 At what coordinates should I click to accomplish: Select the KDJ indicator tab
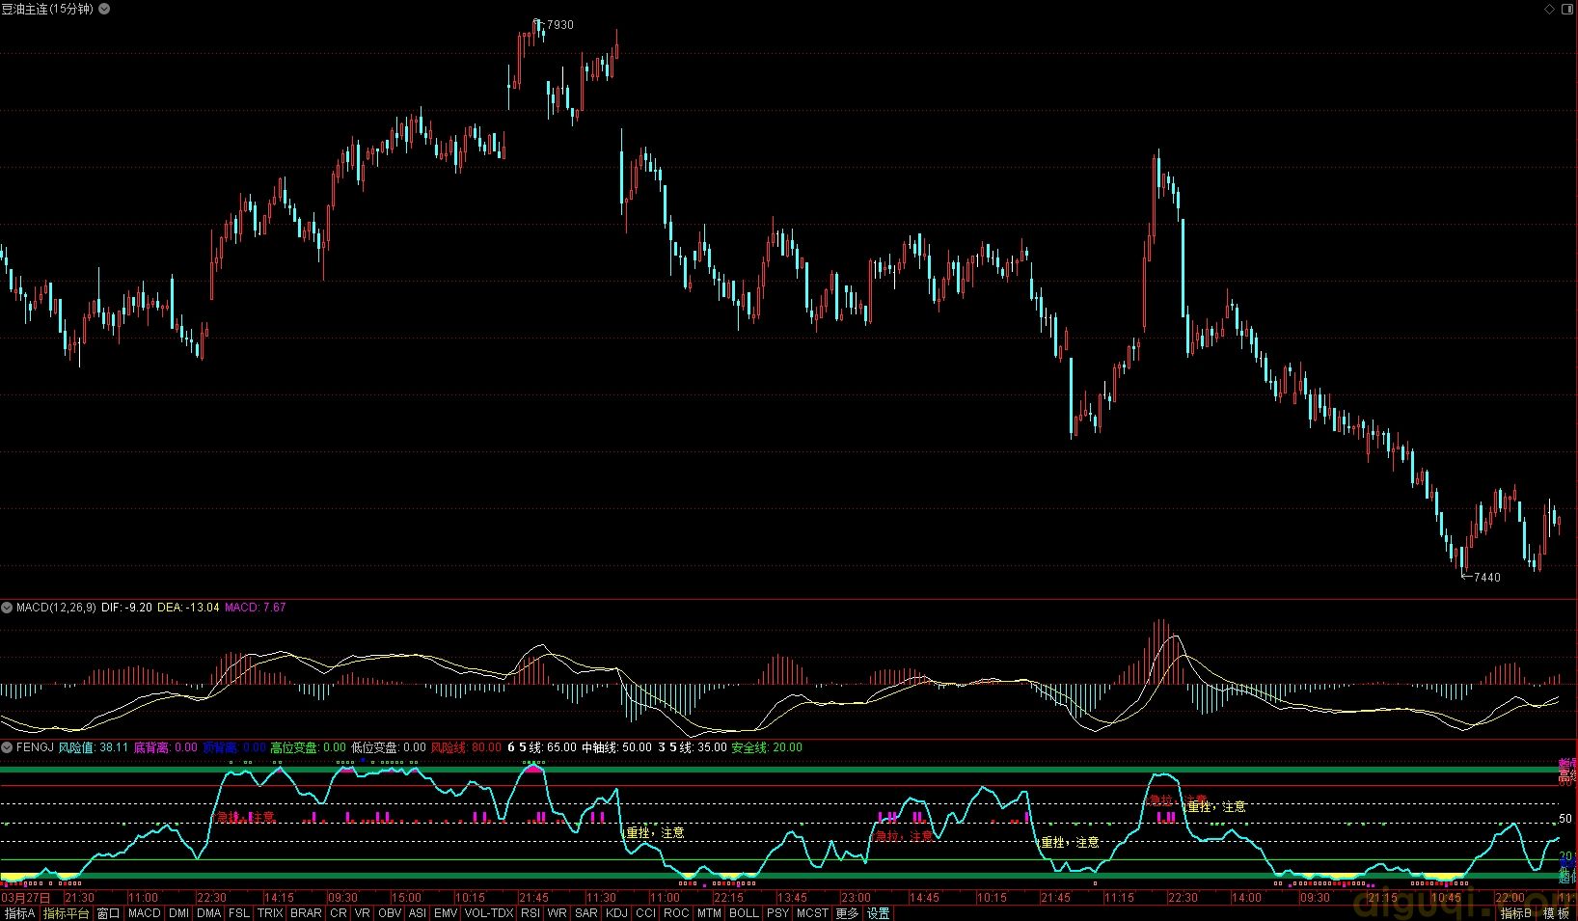click(x=616, y=913)
